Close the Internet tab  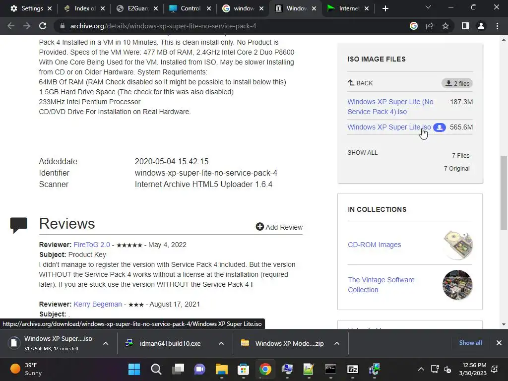coord(367,8)
